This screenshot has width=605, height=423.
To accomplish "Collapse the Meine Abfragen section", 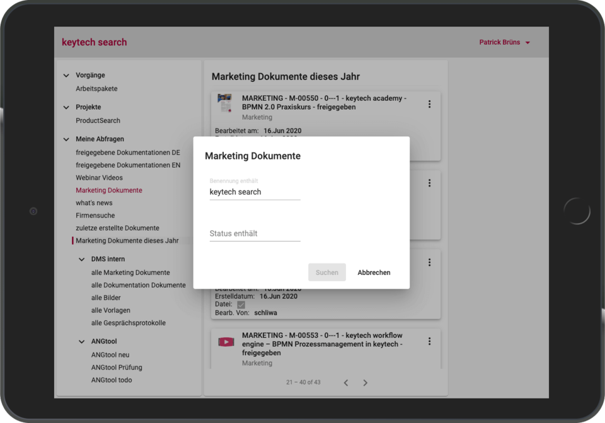I will pos(66,139).
